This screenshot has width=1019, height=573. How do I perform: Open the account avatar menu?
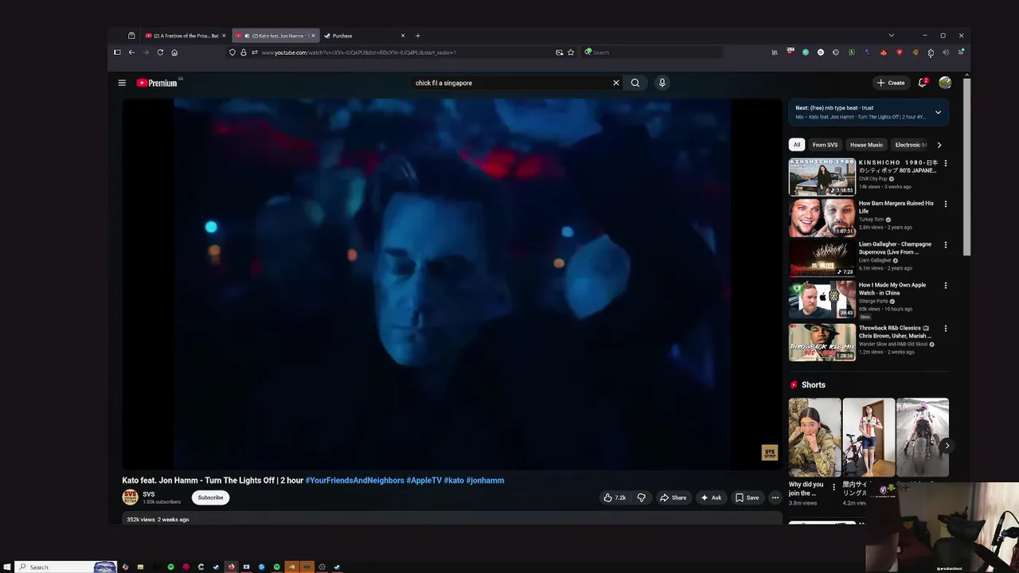tap(945, 83)
